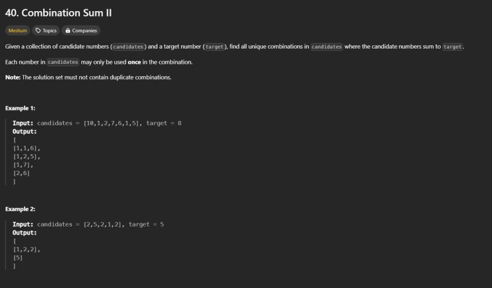Image resolution: width=492 pixels, height=288 pixels.
Task: Click the Example 2 heading
Action: pos(20,209)
